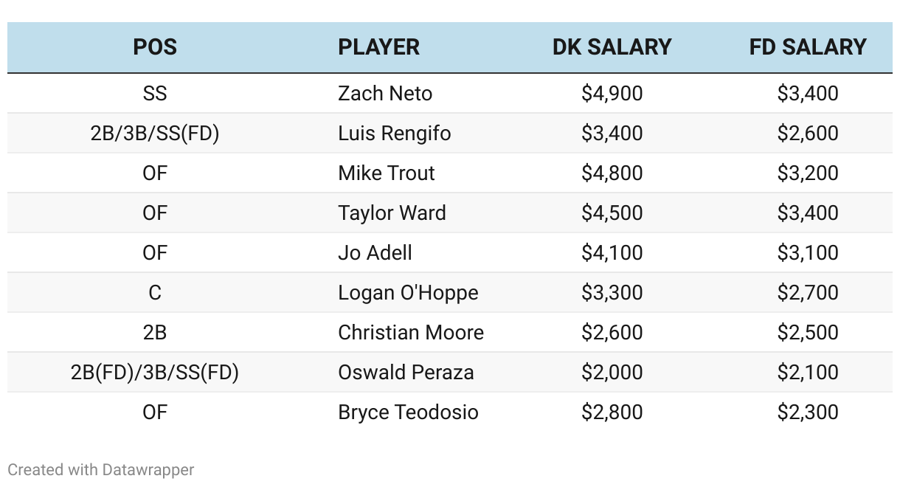Click the PLAYER column header
The height and width of the screenshot is (487, 900).
(378, 47)
